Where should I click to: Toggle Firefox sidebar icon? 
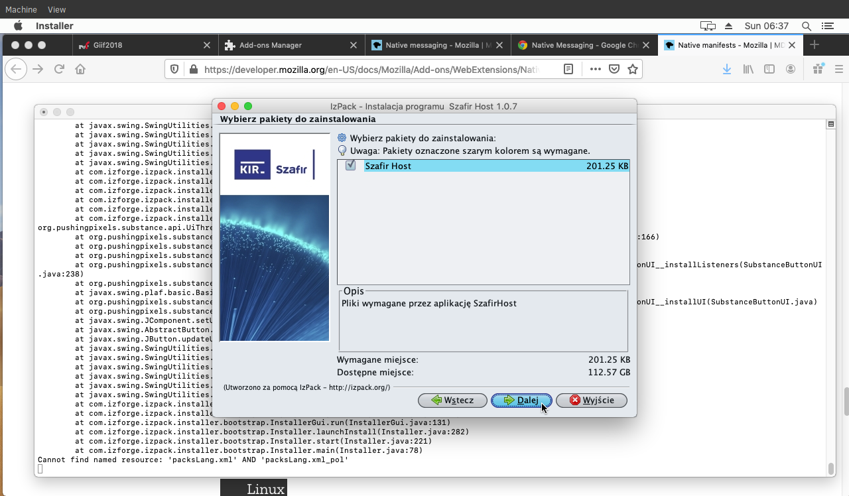[x=769, y=69]
